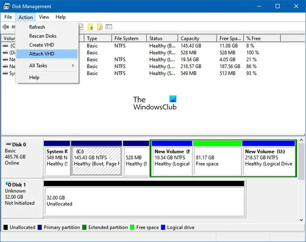The image size is (306, 242).
Task: Open the View menu
Action: click(x=44, y=17)
